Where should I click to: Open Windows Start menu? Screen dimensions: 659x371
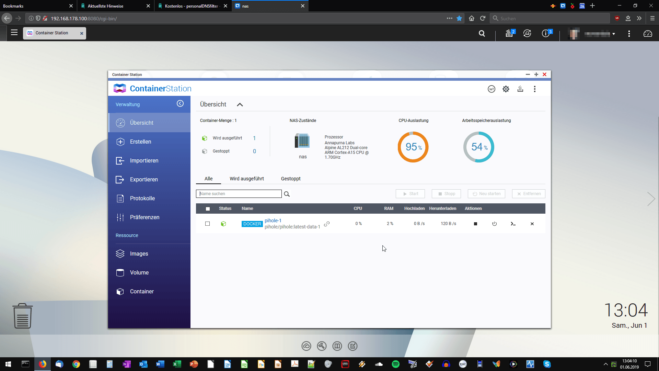coord(8,364)
